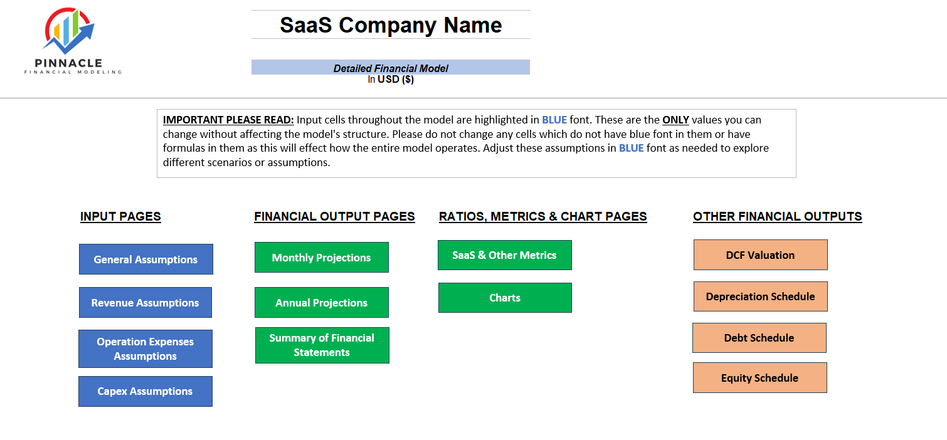Select the IMPORTANT PLEASE READ notice box

pos(477,143)
